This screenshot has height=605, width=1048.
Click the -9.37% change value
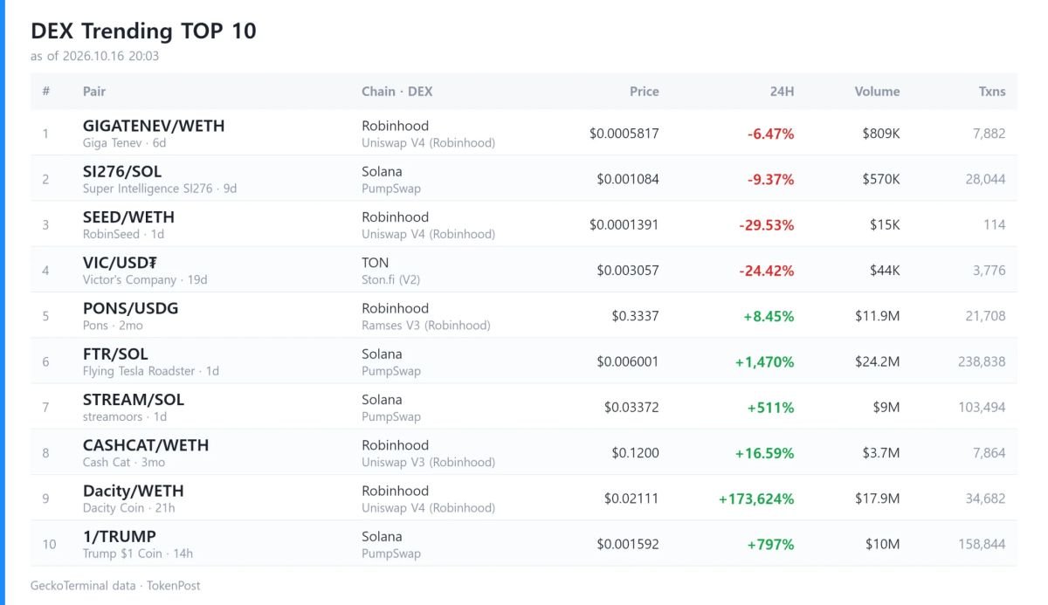click(771, 179)
